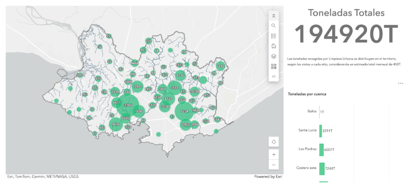Open the three-dot options menu
The height and width of the screenshot is (190, 410).
point(400,84)
